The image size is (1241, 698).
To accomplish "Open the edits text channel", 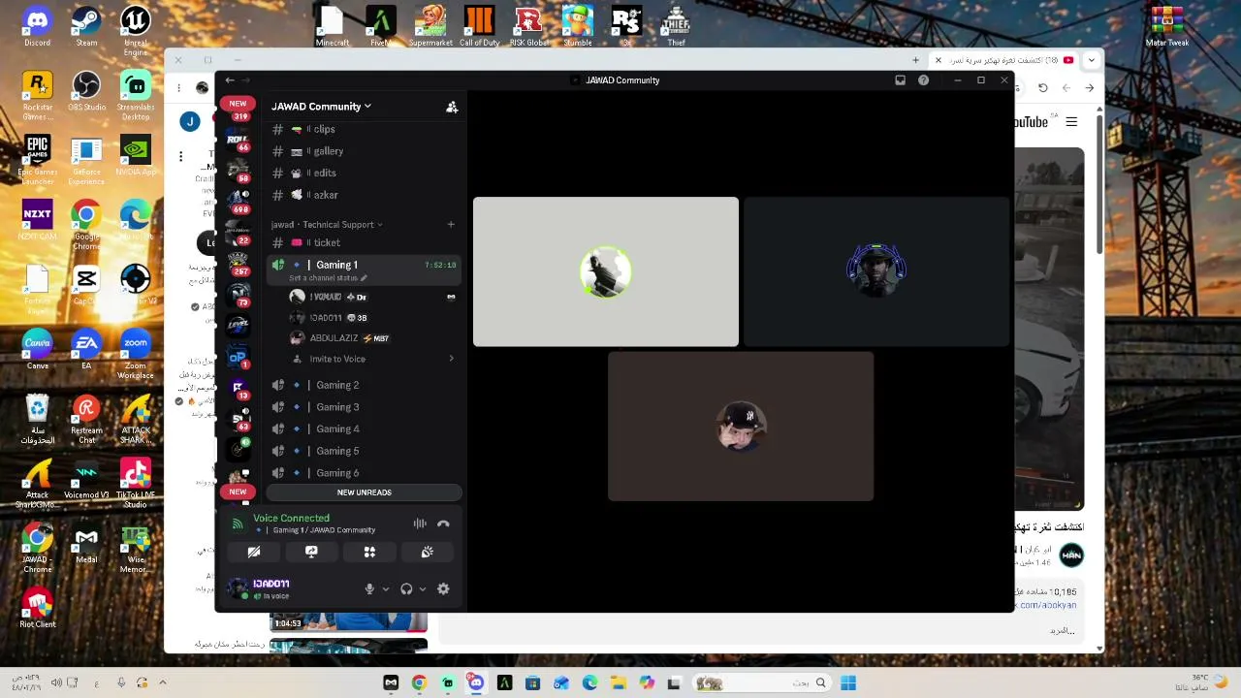I will pos(364,174).
